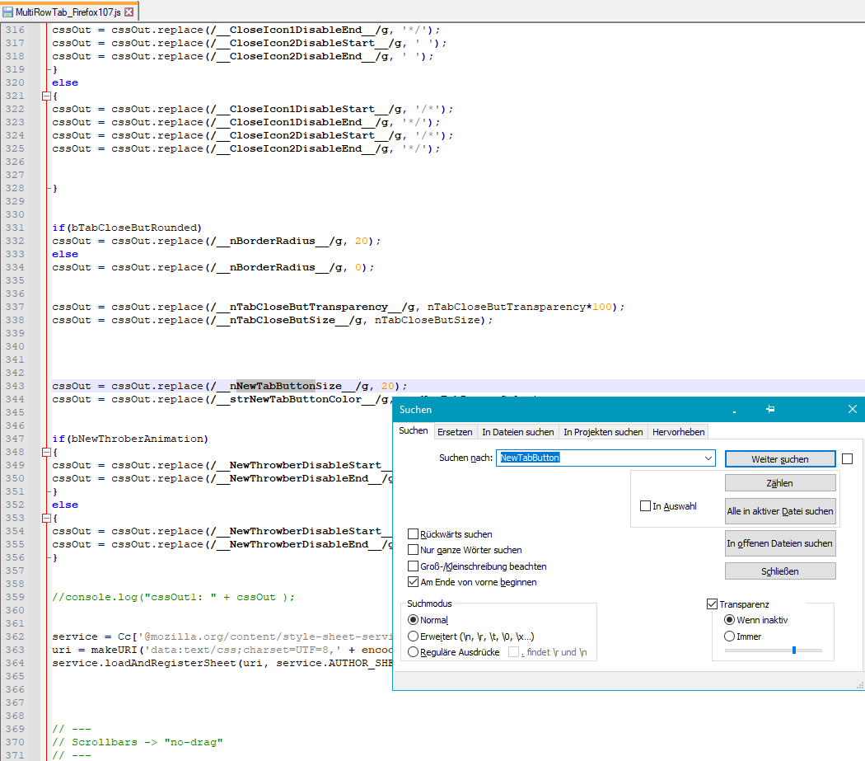Enable Groß-/Kleinschreibung beachten option

(414, 566)
